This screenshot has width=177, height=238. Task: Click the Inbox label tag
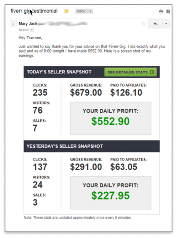[81, 11]
